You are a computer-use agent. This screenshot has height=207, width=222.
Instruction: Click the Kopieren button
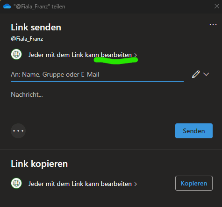pyautogui.click(x=194, y=183)
